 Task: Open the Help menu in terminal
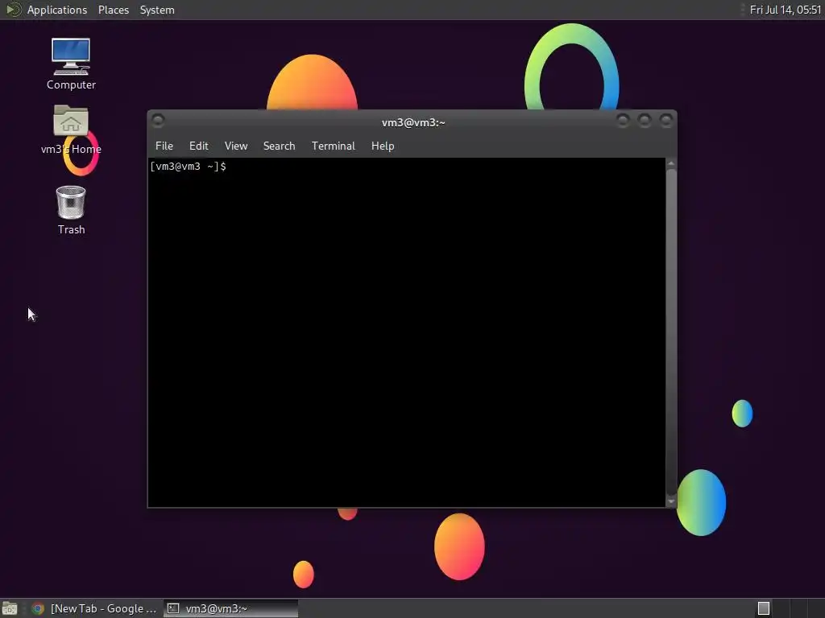[383, 146]
